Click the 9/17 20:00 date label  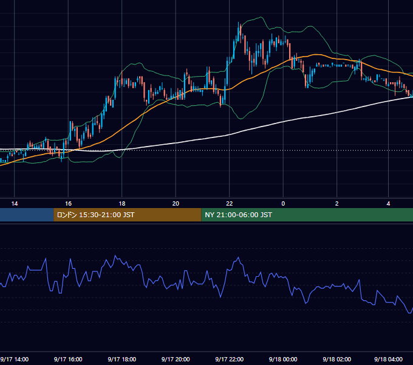click(176, 359)
